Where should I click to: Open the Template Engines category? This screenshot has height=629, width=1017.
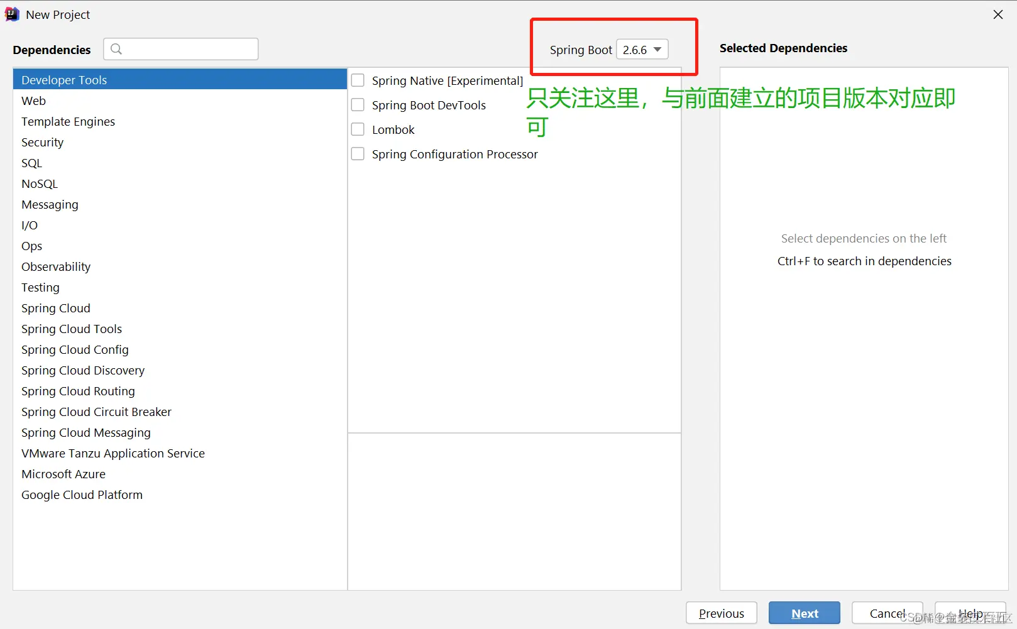click(x=180, y=121)
